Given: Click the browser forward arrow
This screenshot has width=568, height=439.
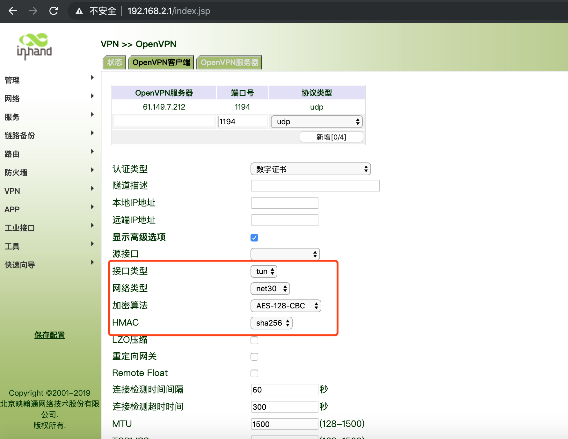Looking at the screenshot, I should [x=33, y=11].
